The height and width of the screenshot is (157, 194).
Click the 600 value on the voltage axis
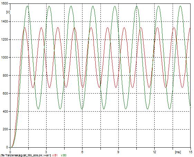tap(5, 93)
